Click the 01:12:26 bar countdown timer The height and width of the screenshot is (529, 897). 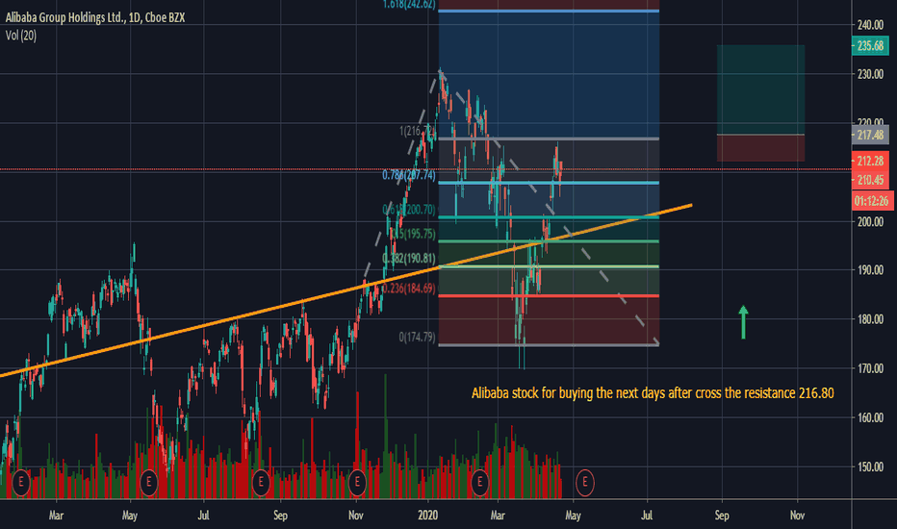871,201
